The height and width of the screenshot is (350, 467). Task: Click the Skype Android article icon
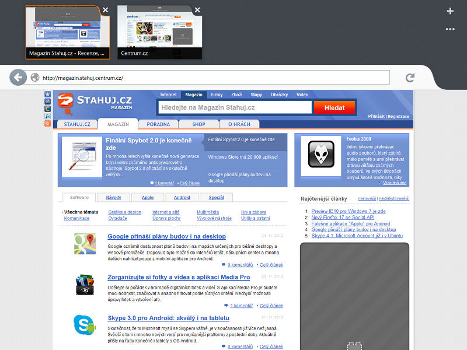pos(85,325)
